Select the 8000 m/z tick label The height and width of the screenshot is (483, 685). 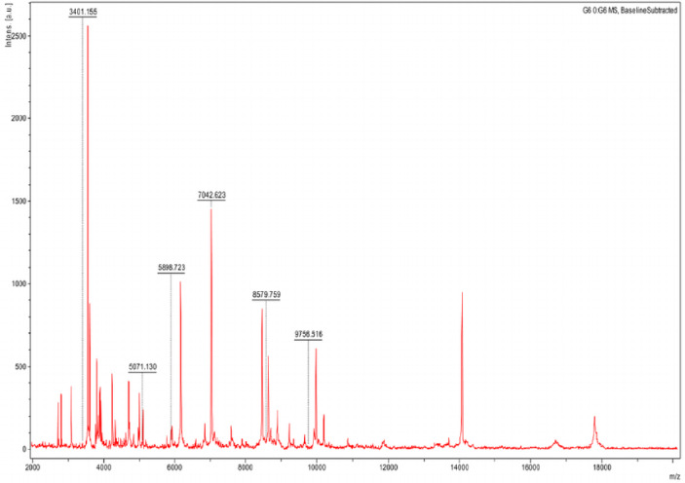(246, 467)
